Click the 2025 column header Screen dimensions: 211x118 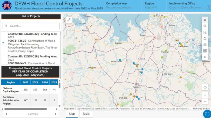coord(54,82)
